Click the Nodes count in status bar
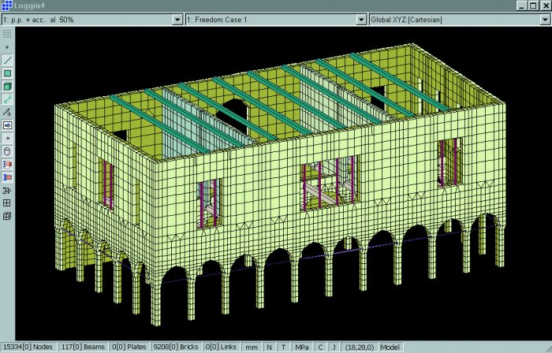The image size is (552, 353). point(27,347)
